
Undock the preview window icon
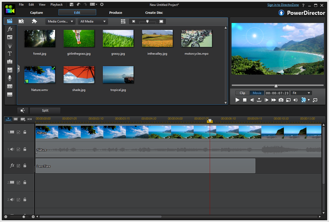(x=315, y=100)
